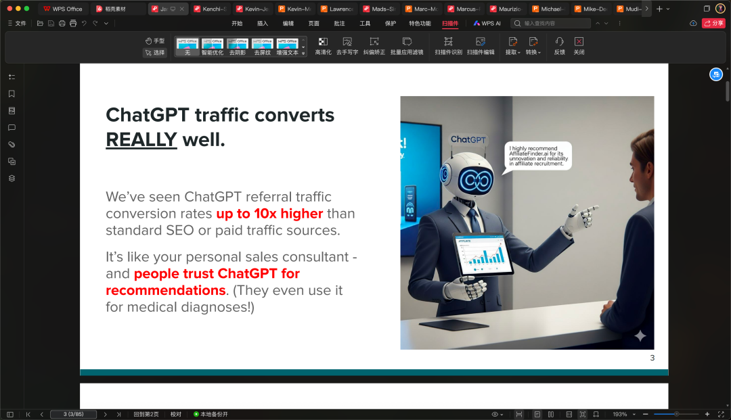Click 回到第2页 return link
Image resolution: width=731 pixels, height=420 pixels.
coord(146,414)
